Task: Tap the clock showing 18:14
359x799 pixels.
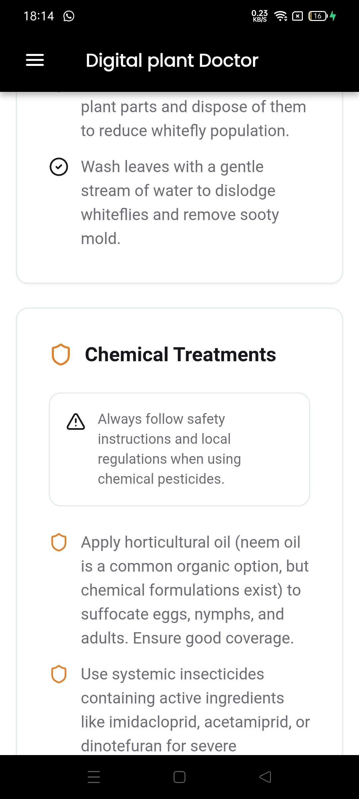Action: 39,16
